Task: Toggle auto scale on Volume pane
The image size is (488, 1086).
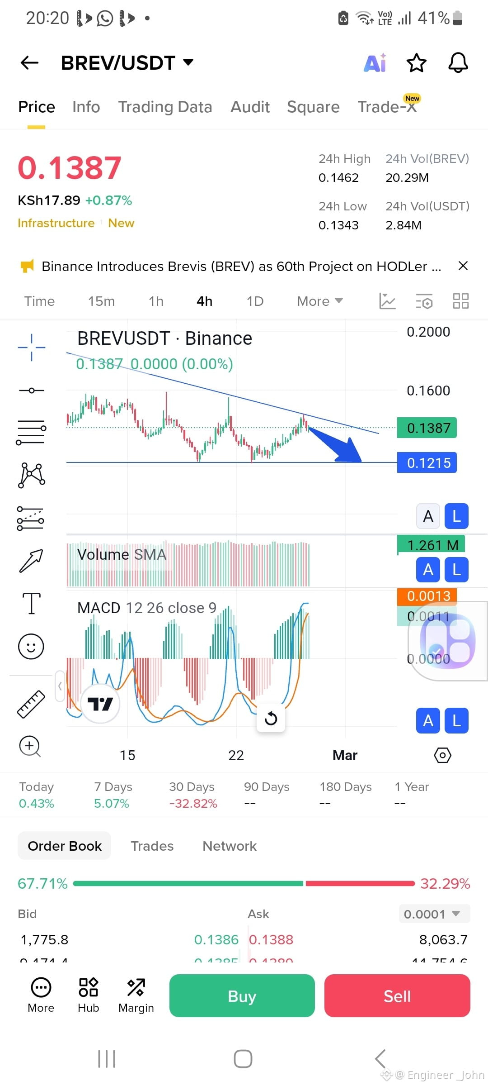Action: click(428, 570)
